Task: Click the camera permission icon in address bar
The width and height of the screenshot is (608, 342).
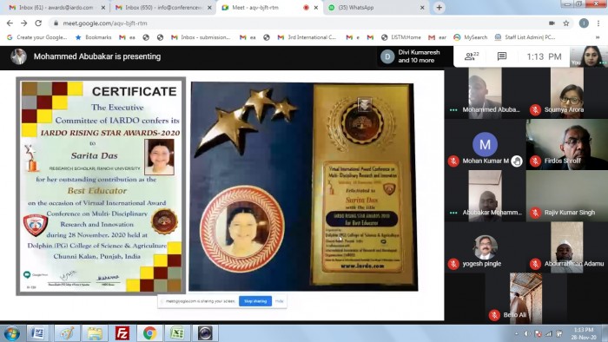Action: 552,23
